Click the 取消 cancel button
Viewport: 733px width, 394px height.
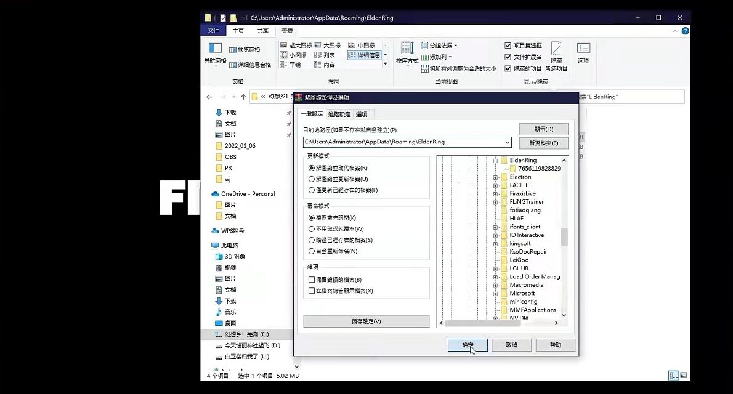click(511, 345)
